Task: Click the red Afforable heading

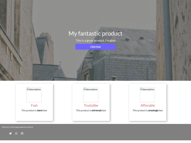Action: (148, 106)
